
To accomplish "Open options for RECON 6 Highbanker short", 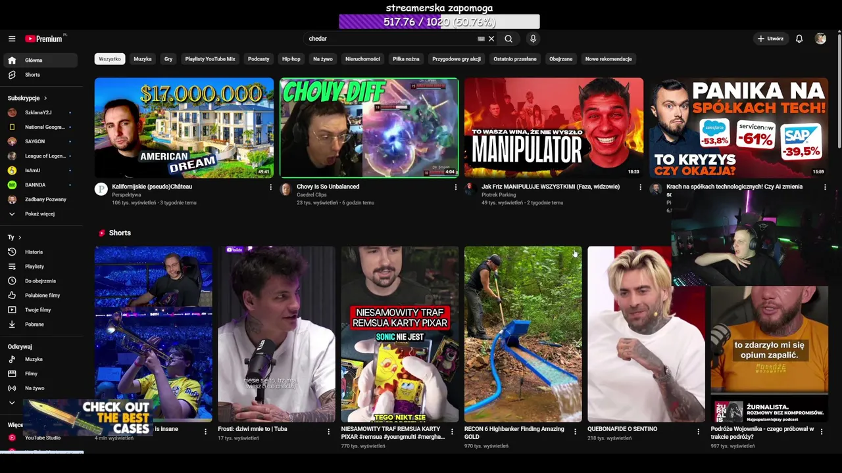I will pos(575,432).
